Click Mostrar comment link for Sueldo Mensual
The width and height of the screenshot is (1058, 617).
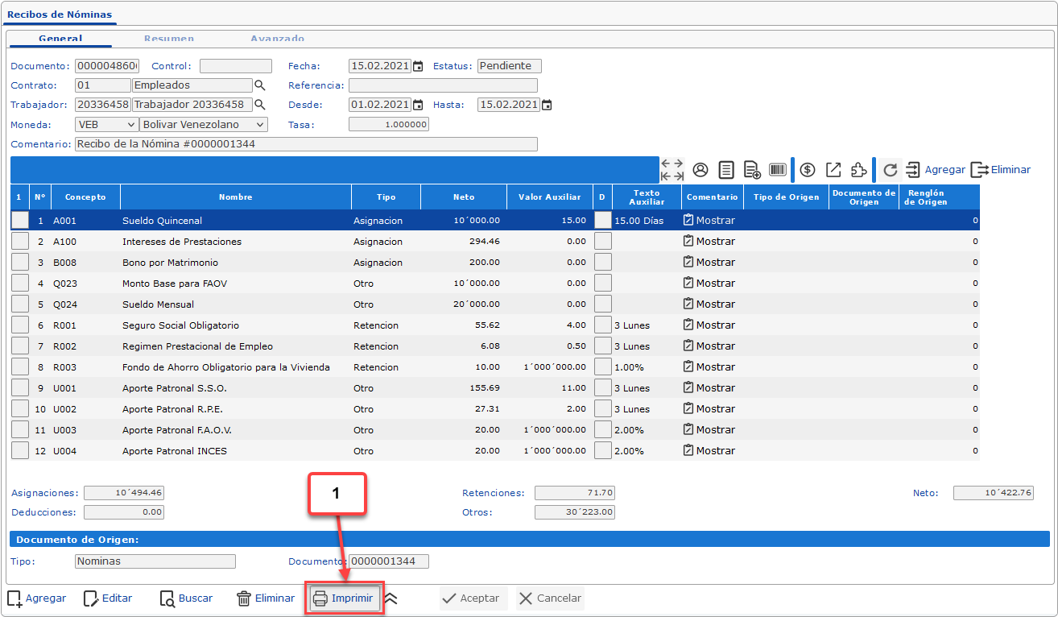(x=709, y=304)
